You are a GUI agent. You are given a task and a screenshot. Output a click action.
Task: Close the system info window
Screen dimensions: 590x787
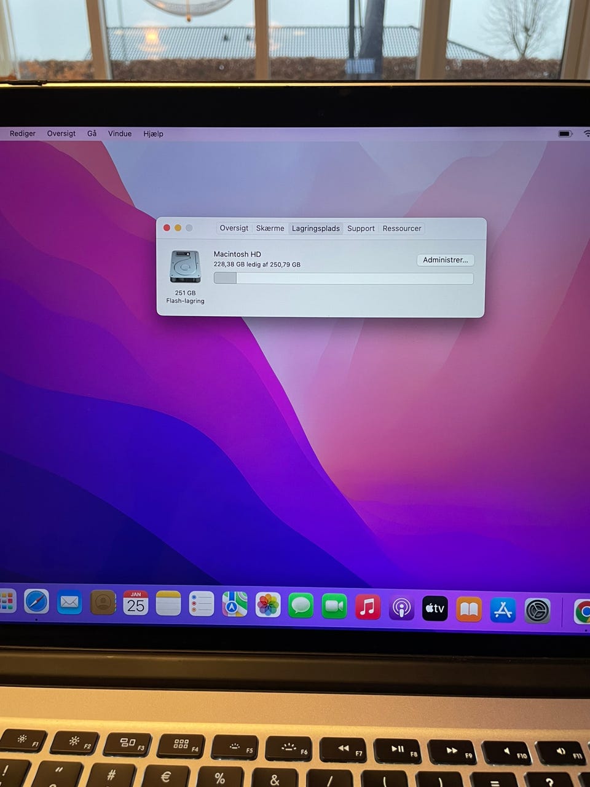click(x=167, y=227)
